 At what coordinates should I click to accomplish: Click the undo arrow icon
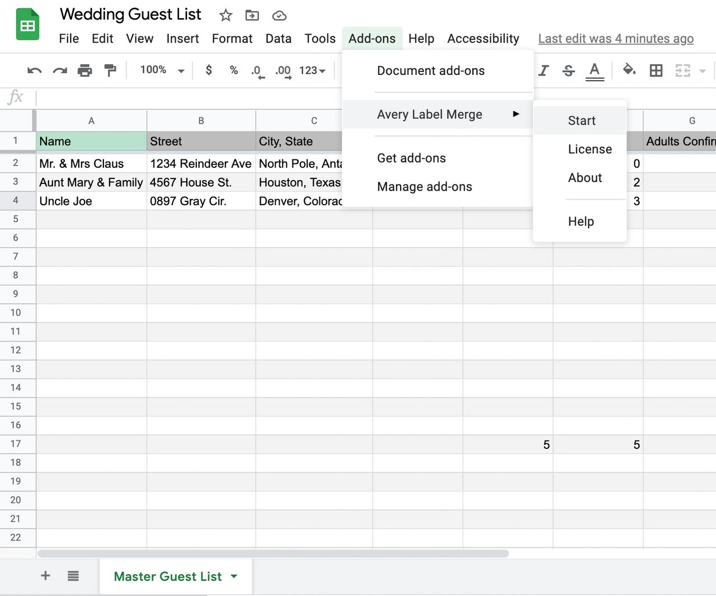(34, 70)
